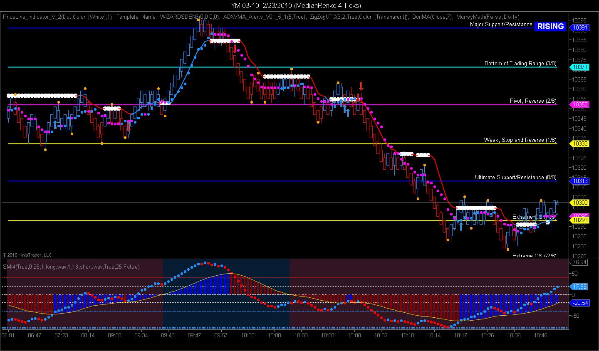Viewport: 599px width, 351px height.
Task: Click the SMI4 indicator panel label
Action: 71,267
